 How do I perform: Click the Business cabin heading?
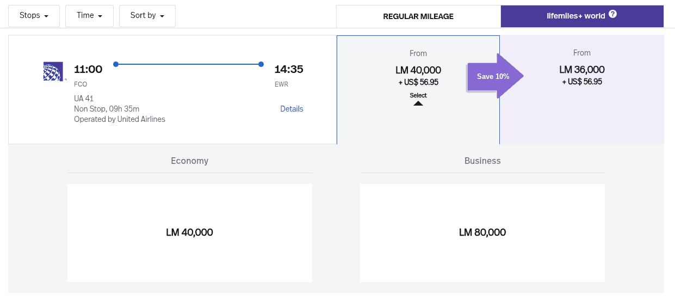click(482, 161)
